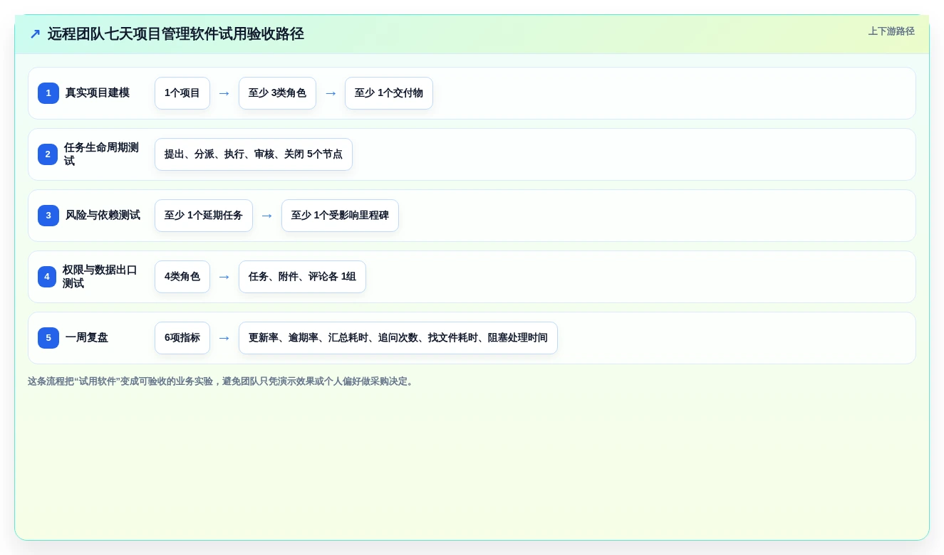Select the 权限与数据出口测试 step label
The width and height of the screenshot is (944, 555).
100,277
